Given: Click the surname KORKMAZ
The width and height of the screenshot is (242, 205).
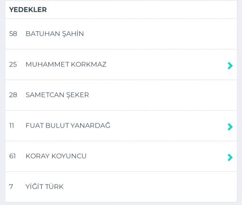Looking at the screenshot, I should click(x=89, y=65).
